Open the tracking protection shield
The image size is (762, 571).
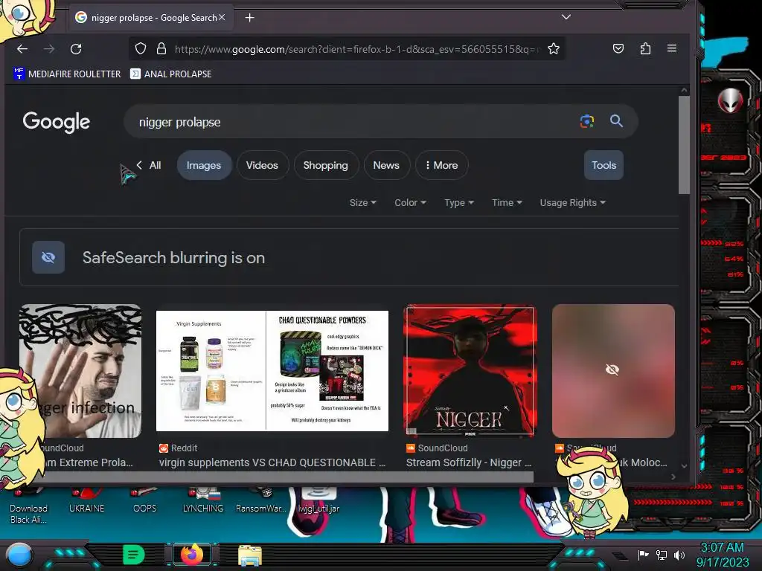coord(141,48)
